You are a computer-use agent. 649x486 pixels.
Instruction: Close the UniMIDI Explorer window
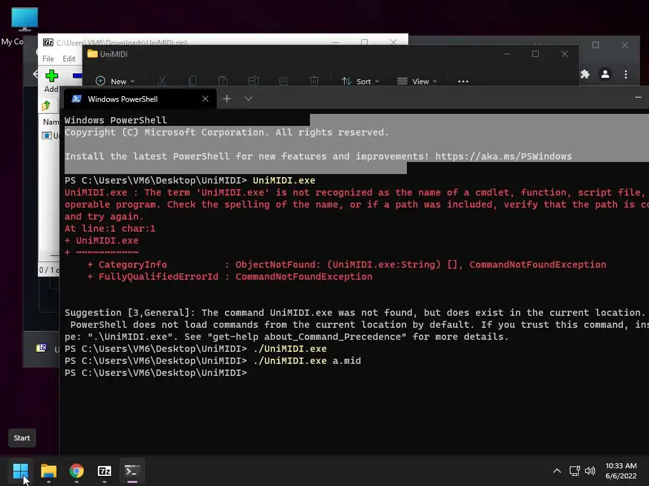(565, 54)
